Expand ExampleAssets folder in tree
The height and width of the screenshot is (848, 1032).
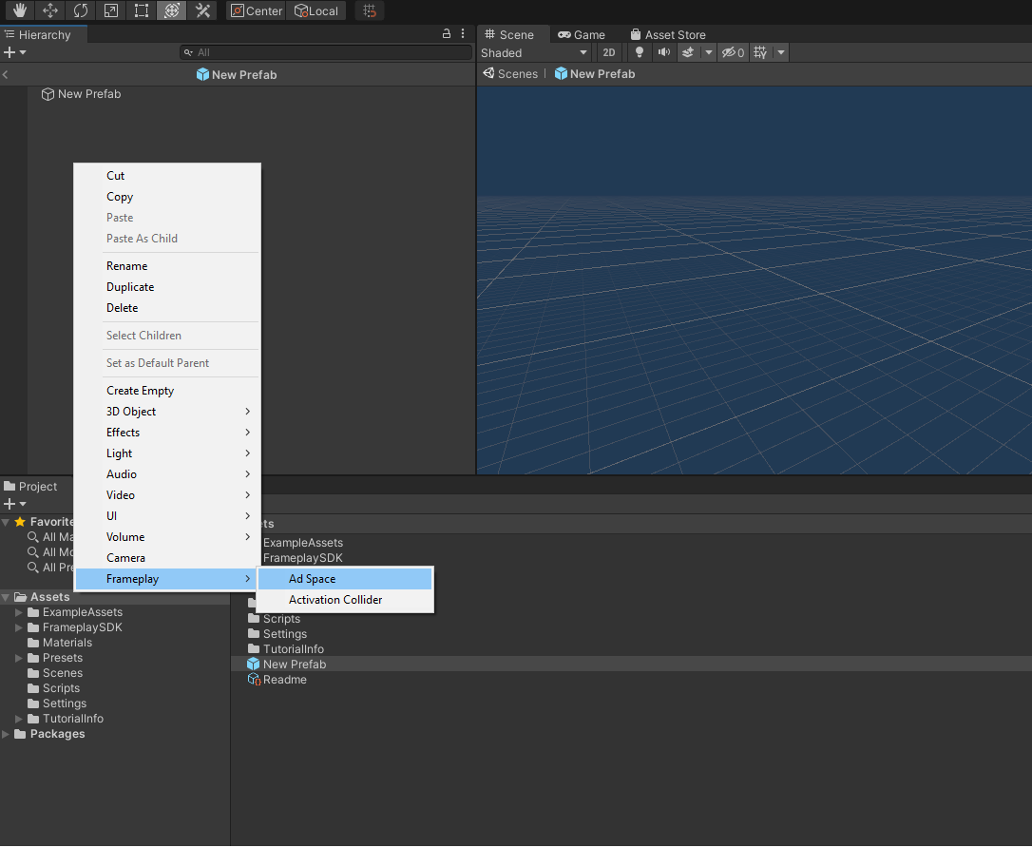coord(19,613)
